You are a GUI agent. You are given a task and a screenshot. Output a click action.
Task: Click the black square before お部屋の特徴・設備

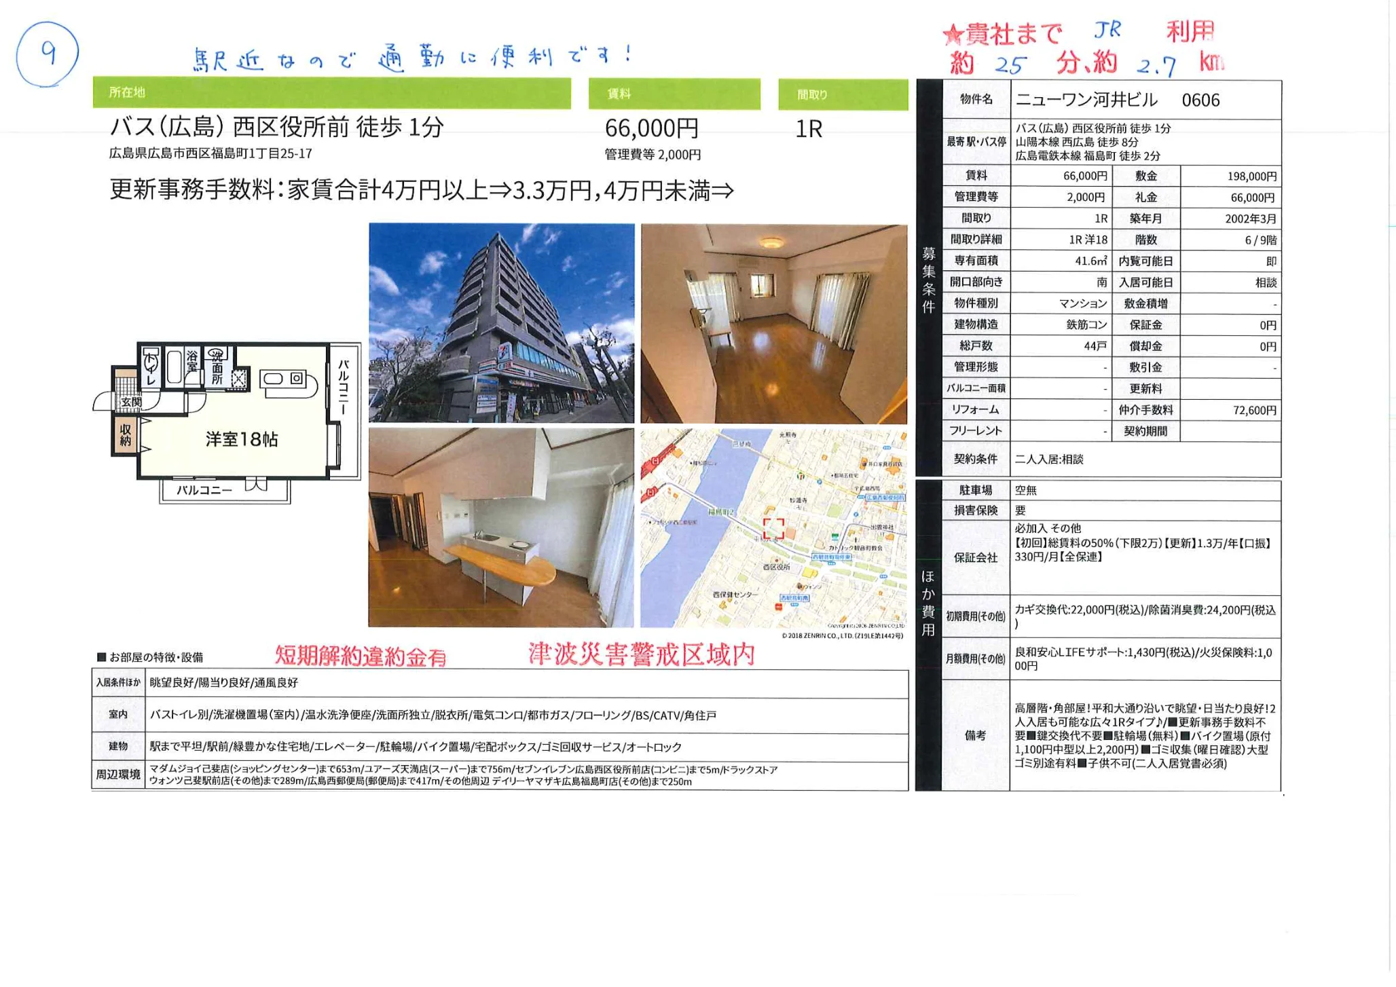tap(101, 656)
